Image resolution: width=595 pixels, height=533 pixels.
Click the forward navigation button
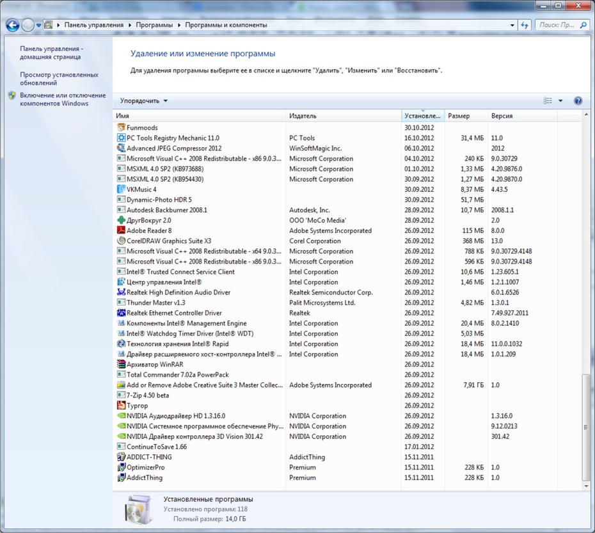click(x=28, y=25)
